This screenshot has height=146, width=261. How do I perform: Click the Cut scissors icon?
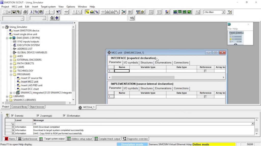click(x=31, y=12)
